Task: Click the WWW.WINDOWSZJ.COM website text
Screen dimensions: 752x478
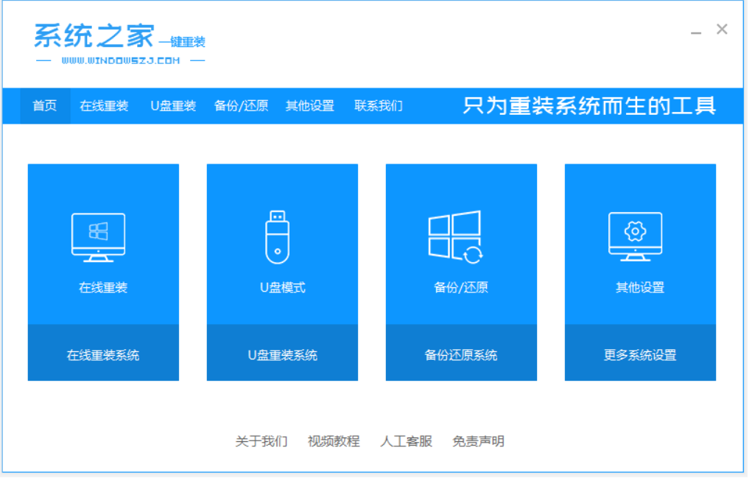Action: click(x=121, y=61)
